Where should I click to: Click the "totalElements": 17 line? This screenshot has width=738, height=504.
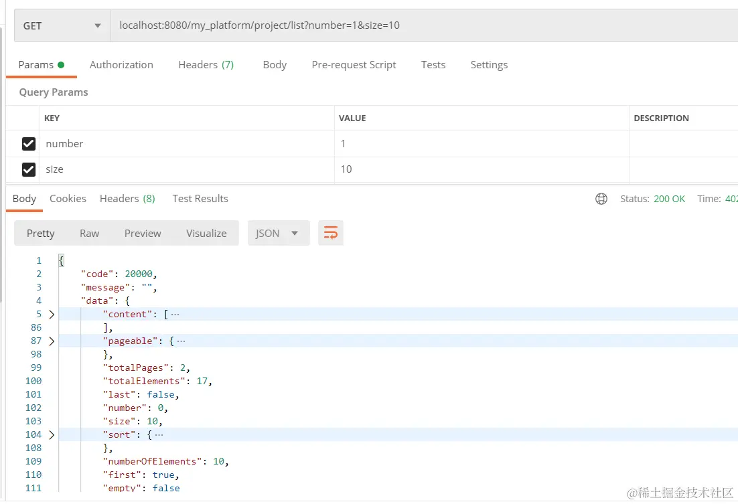pyautogui.click(x=157, y=381)
